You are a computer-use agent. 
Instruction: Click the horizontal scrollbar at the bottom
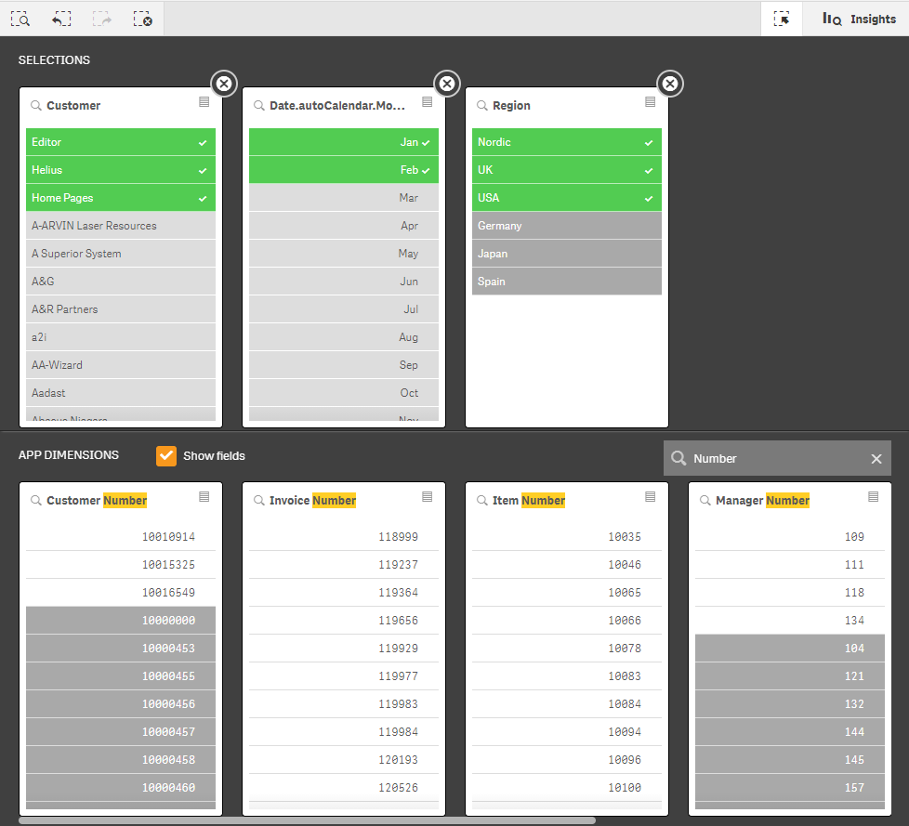[x=307, y=820]
